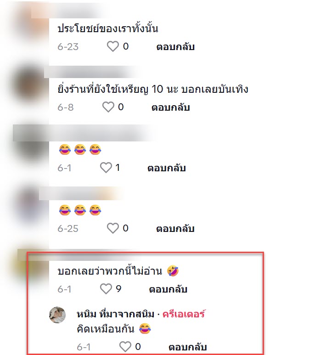The width and height of the screenshot is (320, 355).
Task: Tap the heart with 9 likes
Action: click(x=106, y=289)
